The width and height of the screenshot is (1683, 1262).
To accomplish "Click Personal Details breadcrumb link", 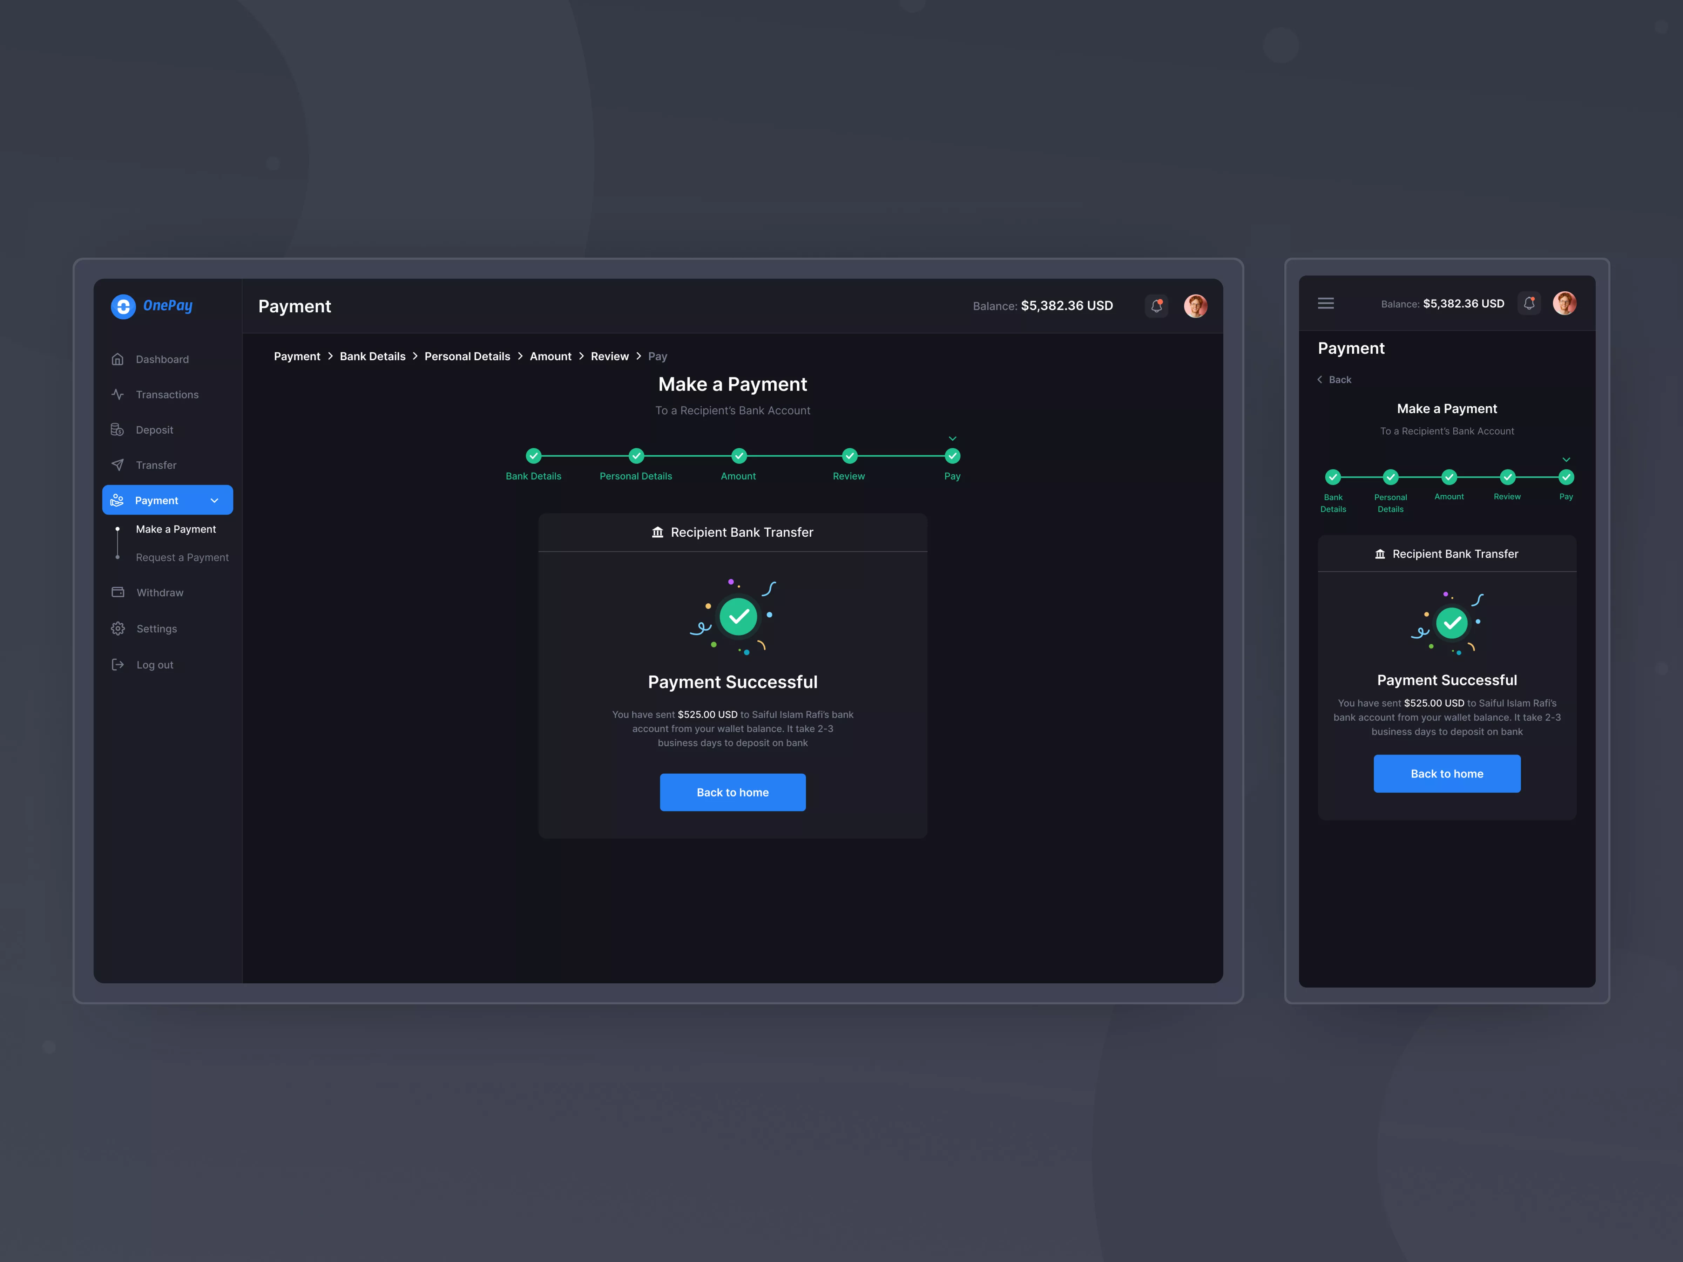I will pyautogui.click(x=467, y=356).
